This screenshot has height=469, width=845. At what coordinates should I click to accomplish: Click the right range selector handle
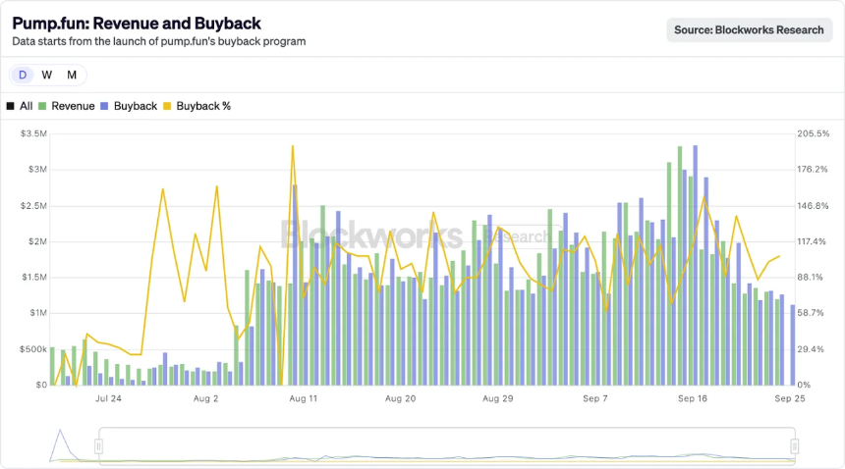(794, 446)
